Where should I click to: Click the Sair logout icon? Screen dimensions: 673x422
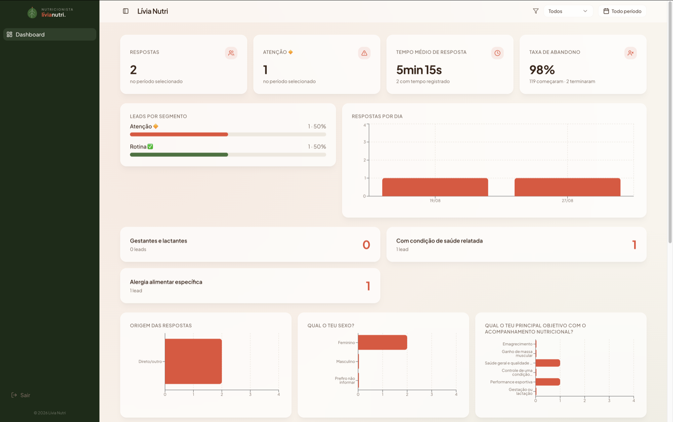[14, 395]
